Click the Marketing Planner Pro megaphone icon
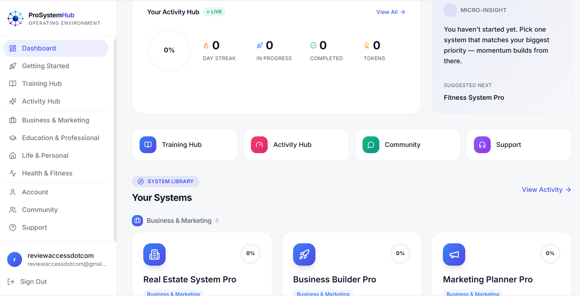 click(454, 254)
